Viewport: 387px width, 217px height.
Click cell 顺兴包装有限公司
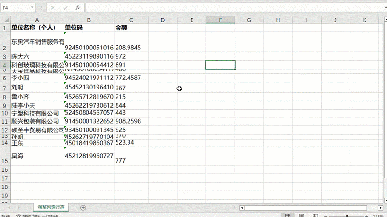(x=37, y=121)
